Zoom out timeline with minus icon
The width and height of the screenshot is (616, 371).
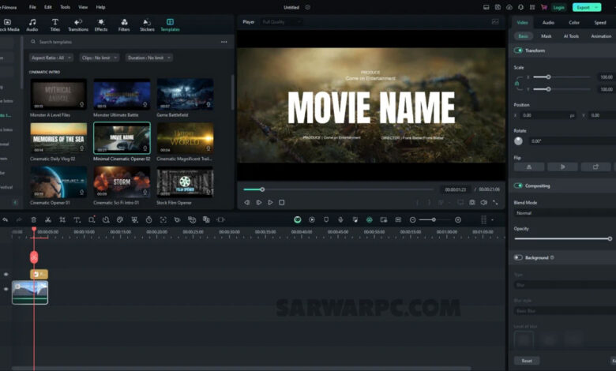tap(412, 220)
